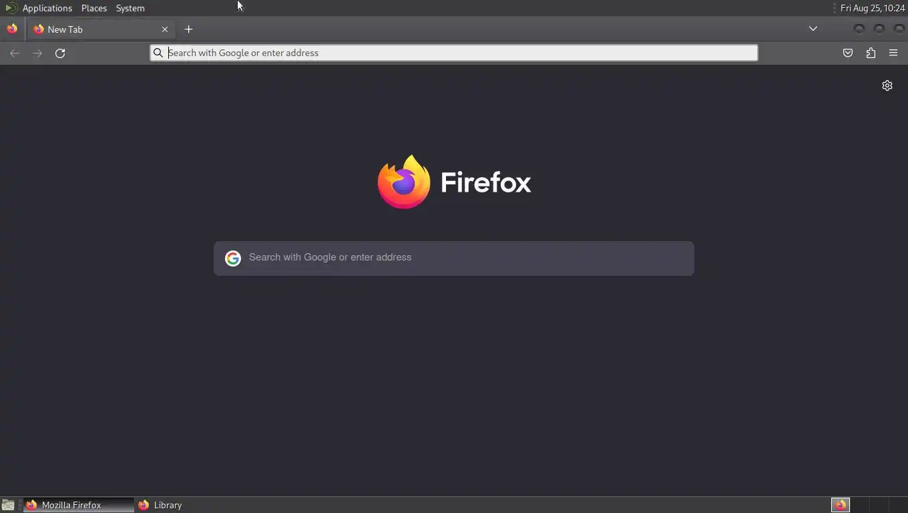Screen dimensions: 908x513
Task: Click the plus icon to open new tab
Action: tap(188, 29)
